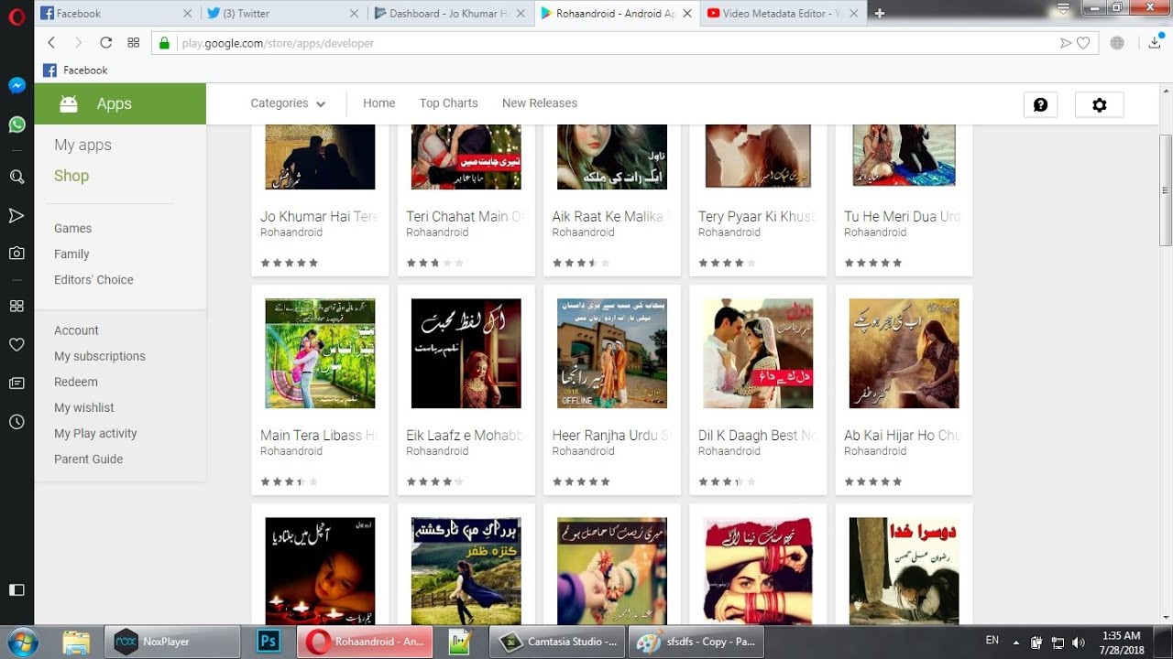Open Editors' Choice link

[x=93, y=280]
